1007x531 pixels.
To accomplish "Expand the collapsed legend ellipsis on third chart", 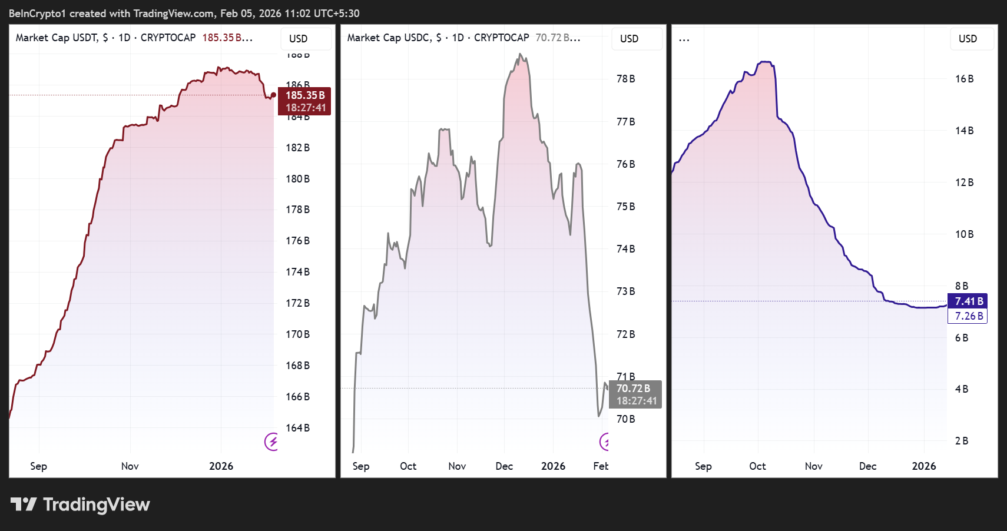I will [x=684, y=38].
